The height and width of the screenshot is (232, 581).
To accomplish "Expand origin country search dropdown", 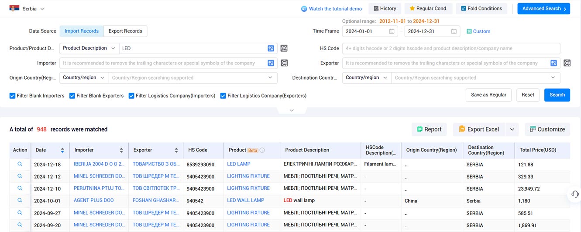I will point(270,78).
